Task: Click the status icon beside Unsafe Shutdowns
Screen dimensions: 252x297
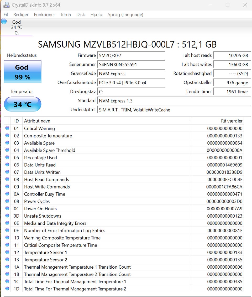Action: coord(7,216)
